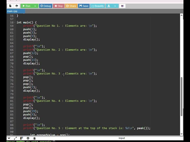Click the Question No. 4 printf line
Image resolution: width=190 pixels, height=142 pixels.
click(x=60, y=101)
